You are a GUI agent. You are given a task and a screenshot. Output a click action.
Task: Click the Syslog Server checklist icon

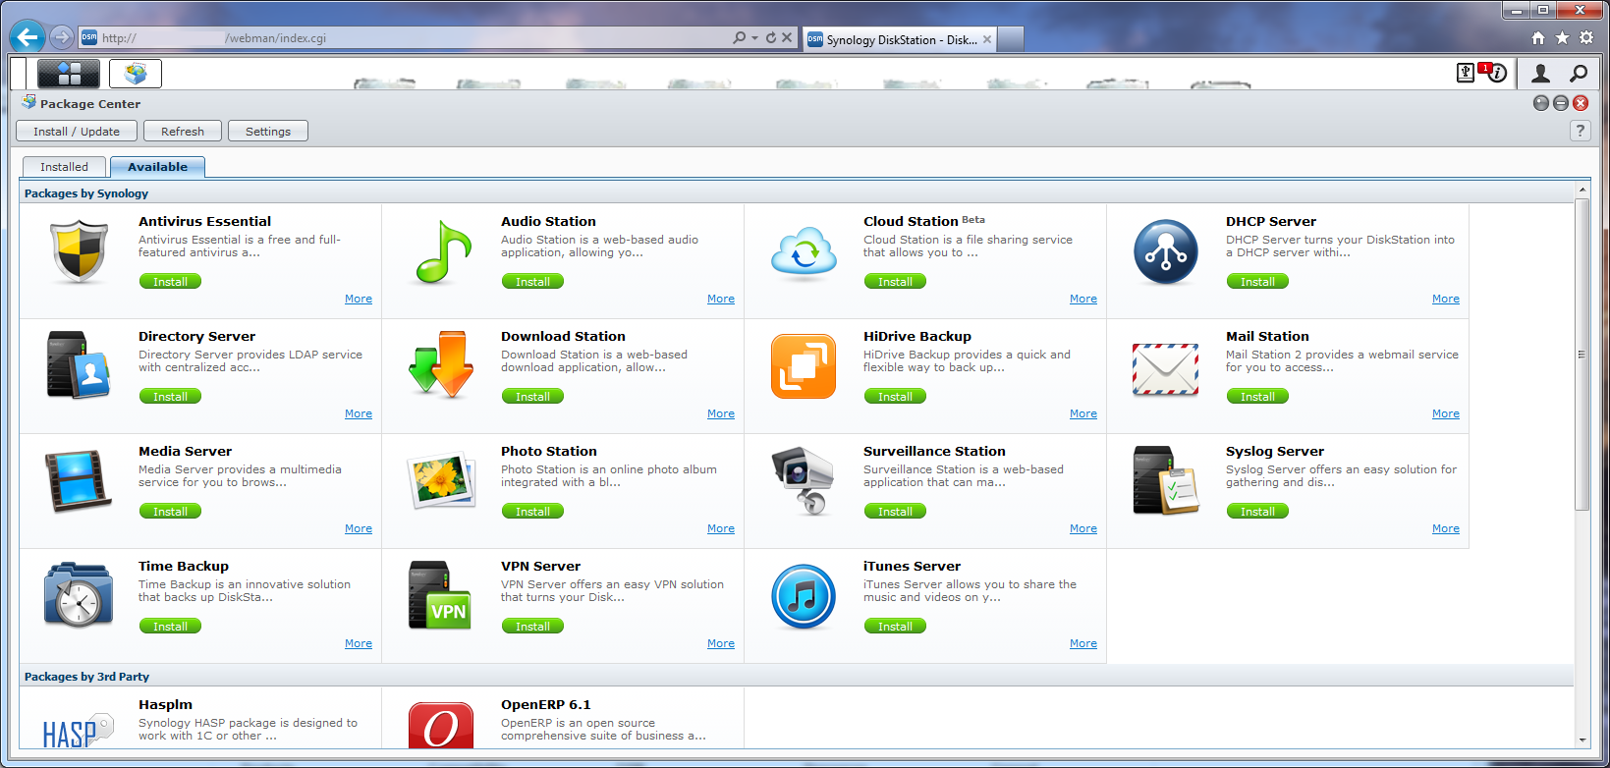(x=1165, y=480)
